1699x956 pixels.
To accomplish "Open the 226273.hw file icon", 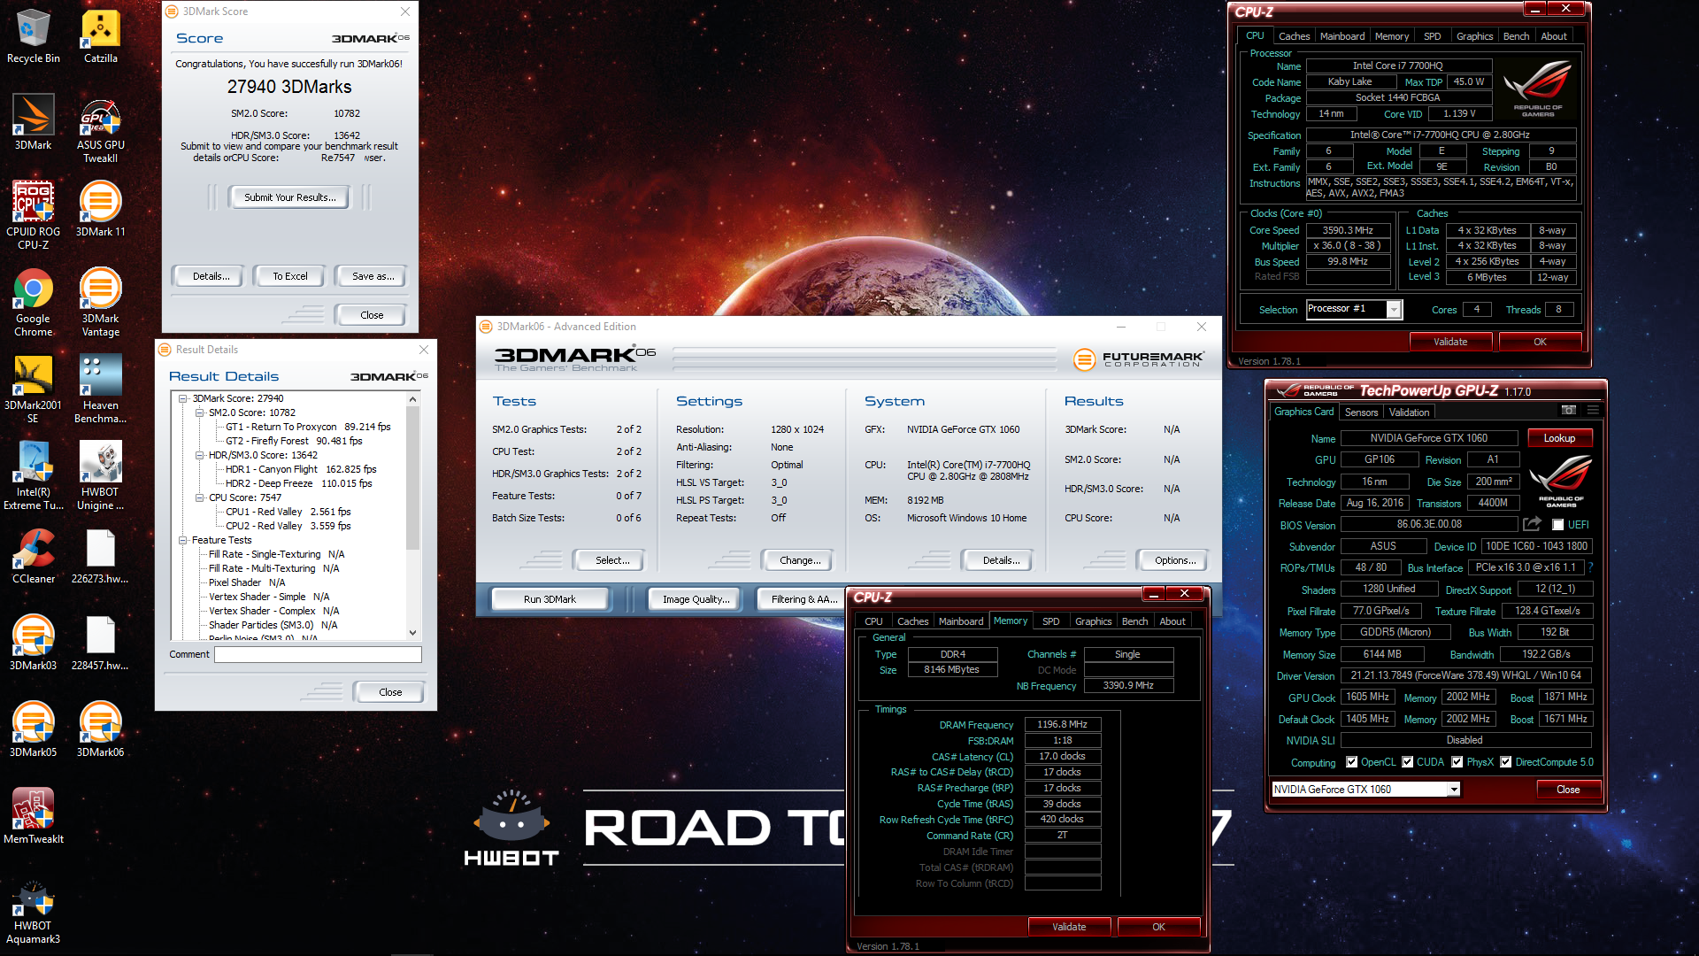I will click(100, 556).
